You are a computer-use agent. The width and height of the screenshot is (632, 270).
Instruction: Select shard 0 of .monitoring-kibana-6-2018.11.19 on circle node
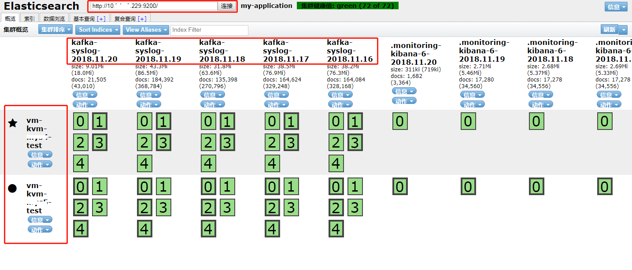pyautogui.click(x=468, y=187)
